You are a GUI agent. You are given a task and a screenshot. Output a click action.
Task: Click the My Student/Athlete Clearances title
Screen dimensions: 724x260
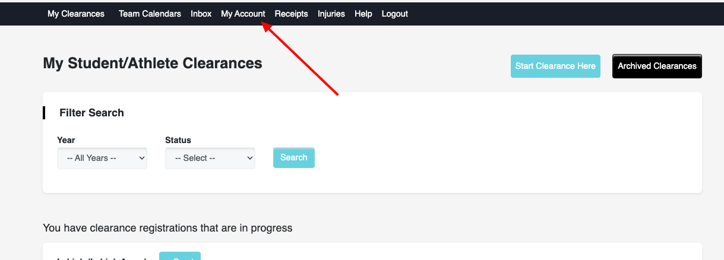(x=153, y=63)
